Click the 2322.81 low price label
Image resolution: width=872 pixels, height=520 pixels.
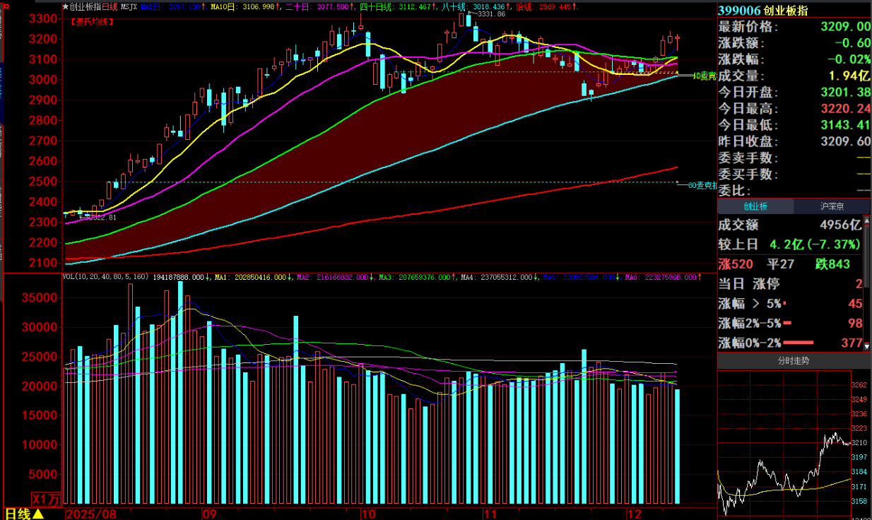pos(98,218)
